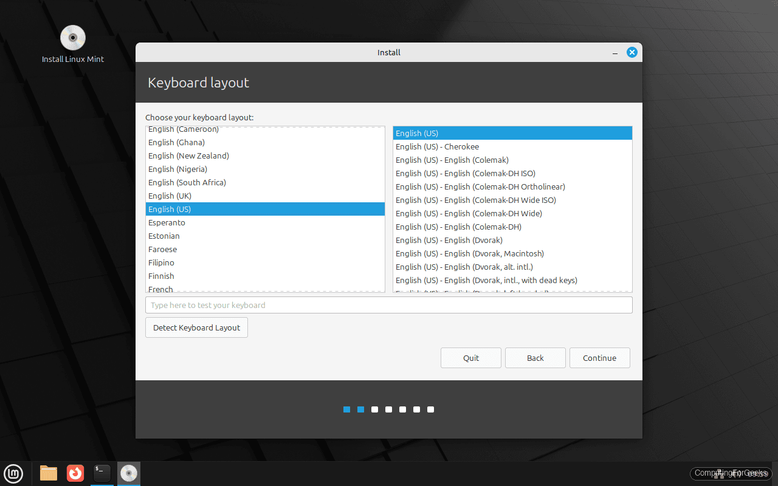
Task: Quit the installer
Action: point(470,358)
